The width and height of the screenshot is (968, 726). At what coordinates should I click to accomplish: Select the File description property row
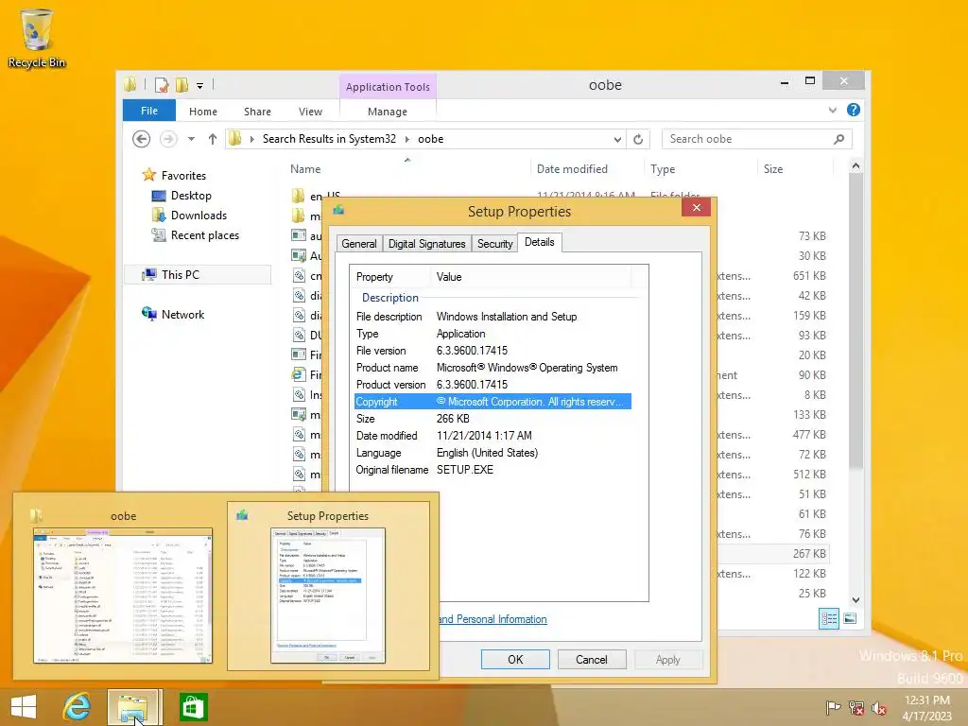493,316
